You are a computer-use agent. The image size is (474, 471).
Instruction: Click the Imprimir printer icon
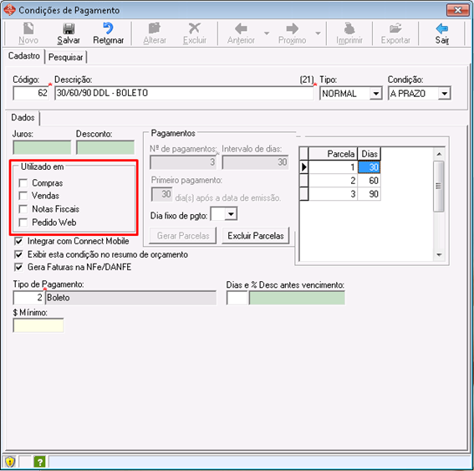[x=349, y=28]
